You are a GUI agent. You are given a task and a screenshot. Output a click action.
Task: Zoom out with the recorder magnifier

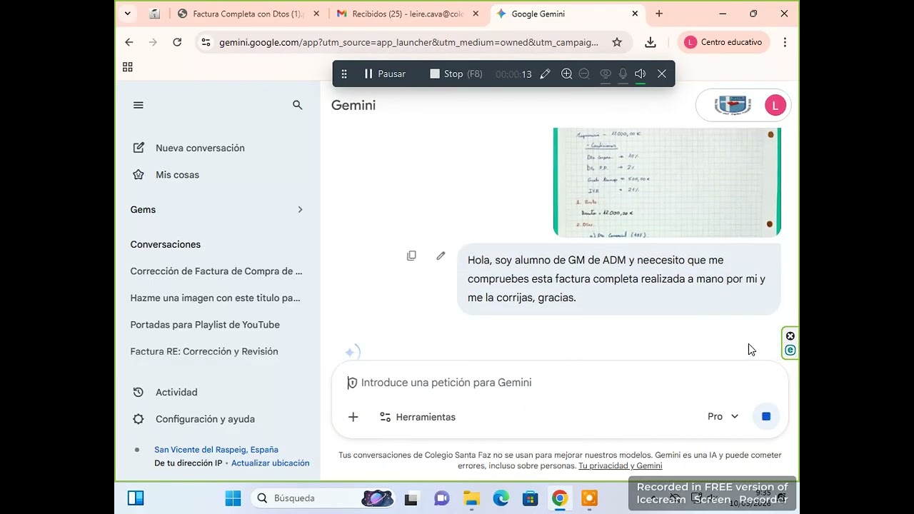point(584,74)
